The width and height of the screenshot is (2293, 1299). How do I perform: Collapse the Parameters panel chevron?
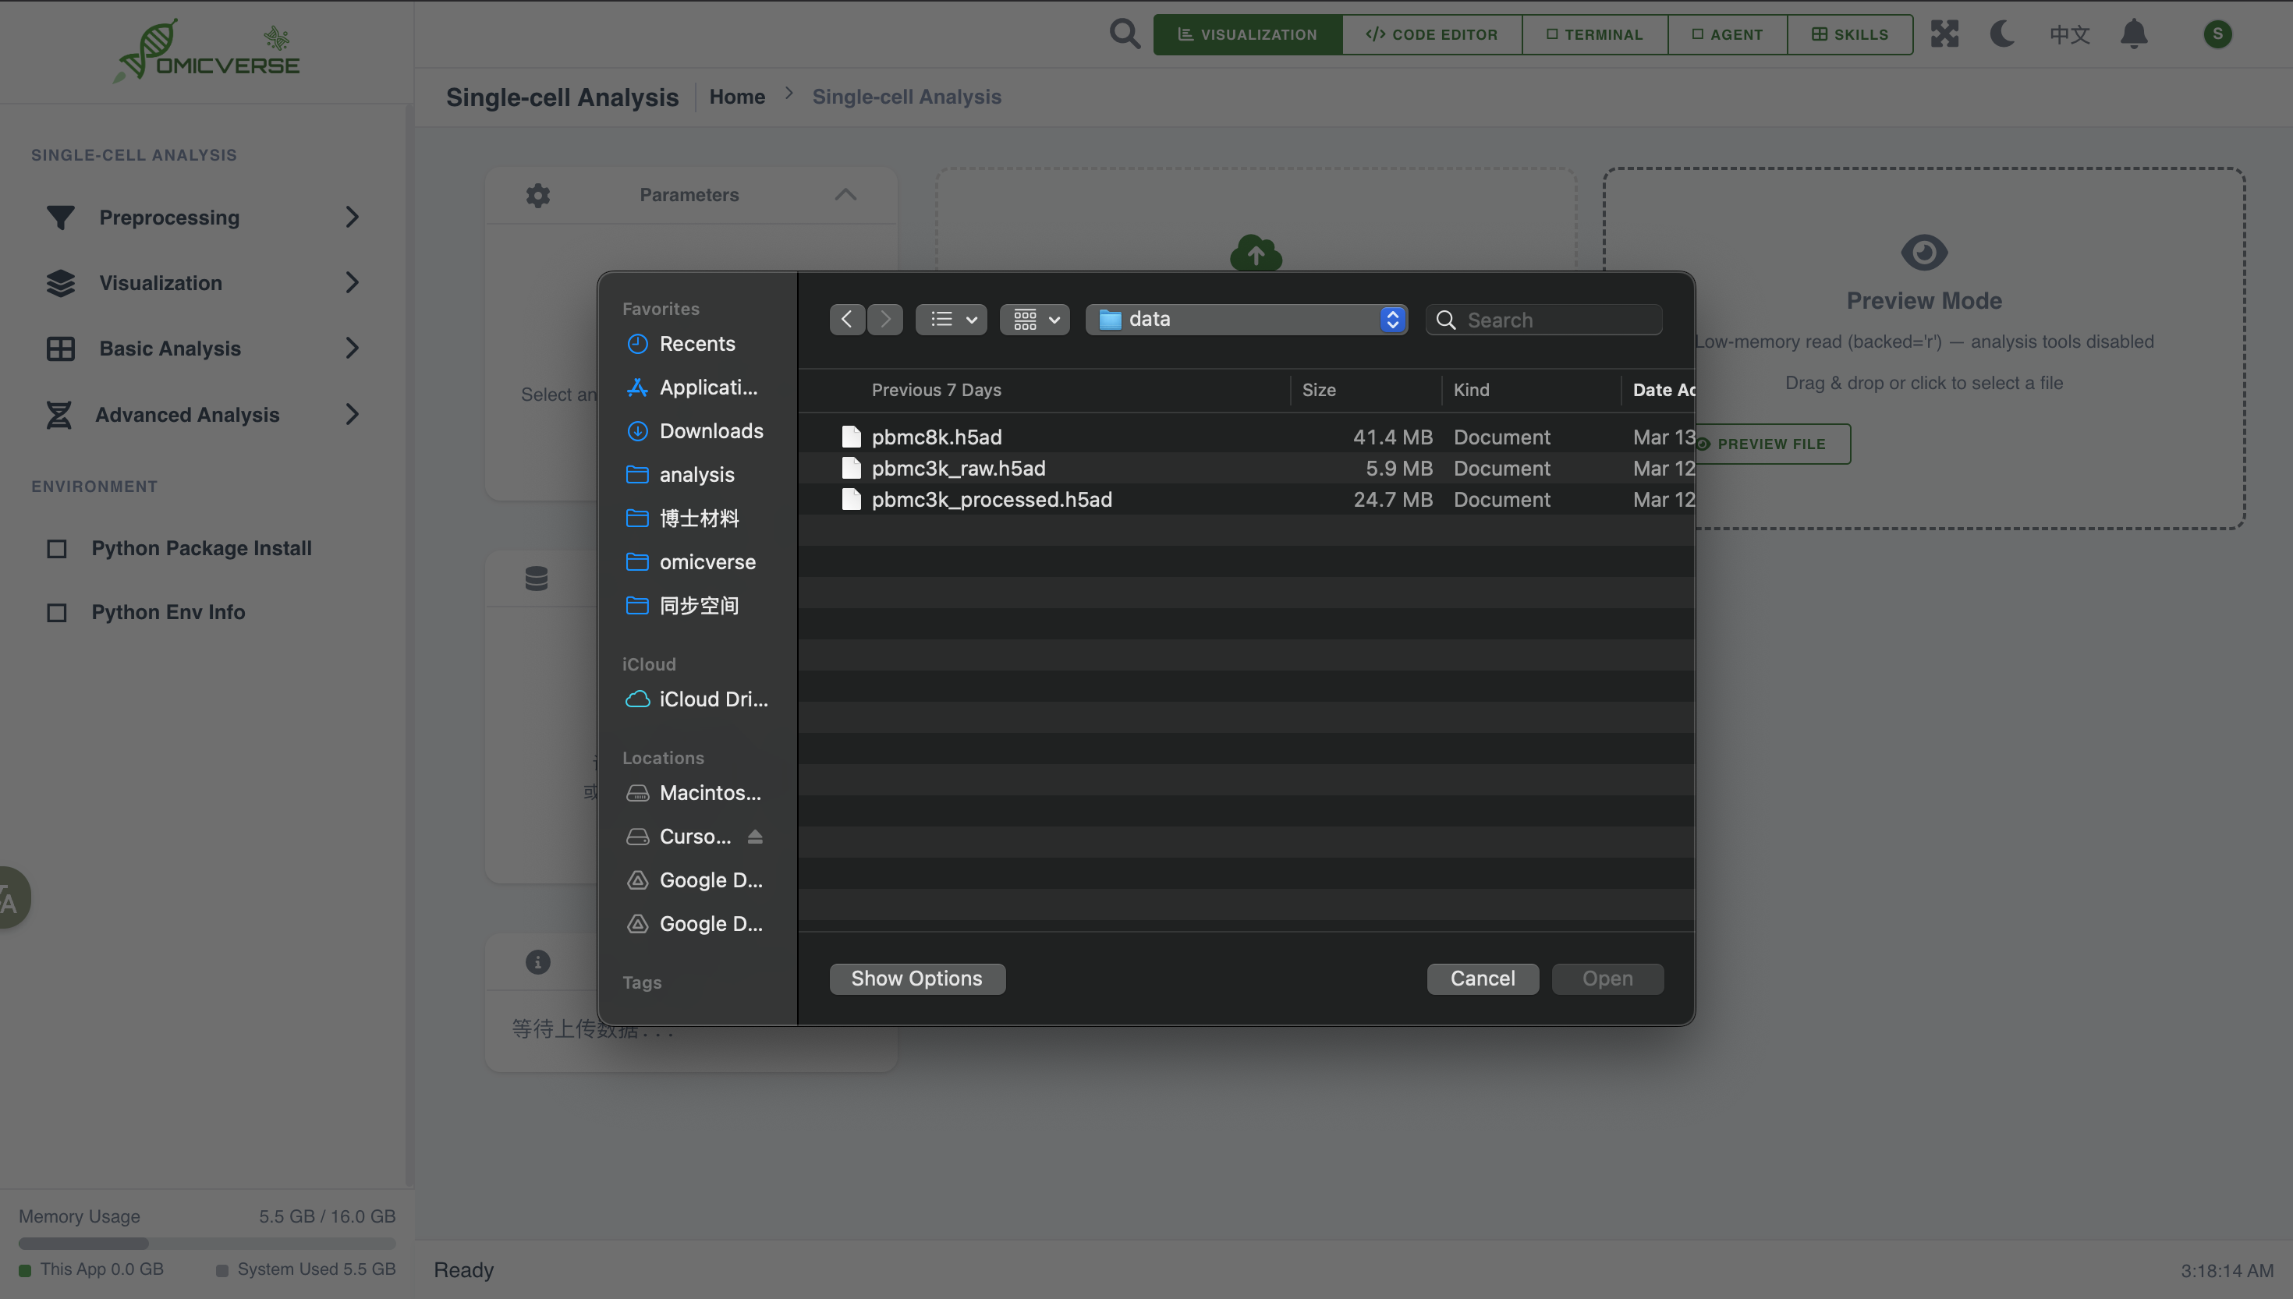pos(845,194)
